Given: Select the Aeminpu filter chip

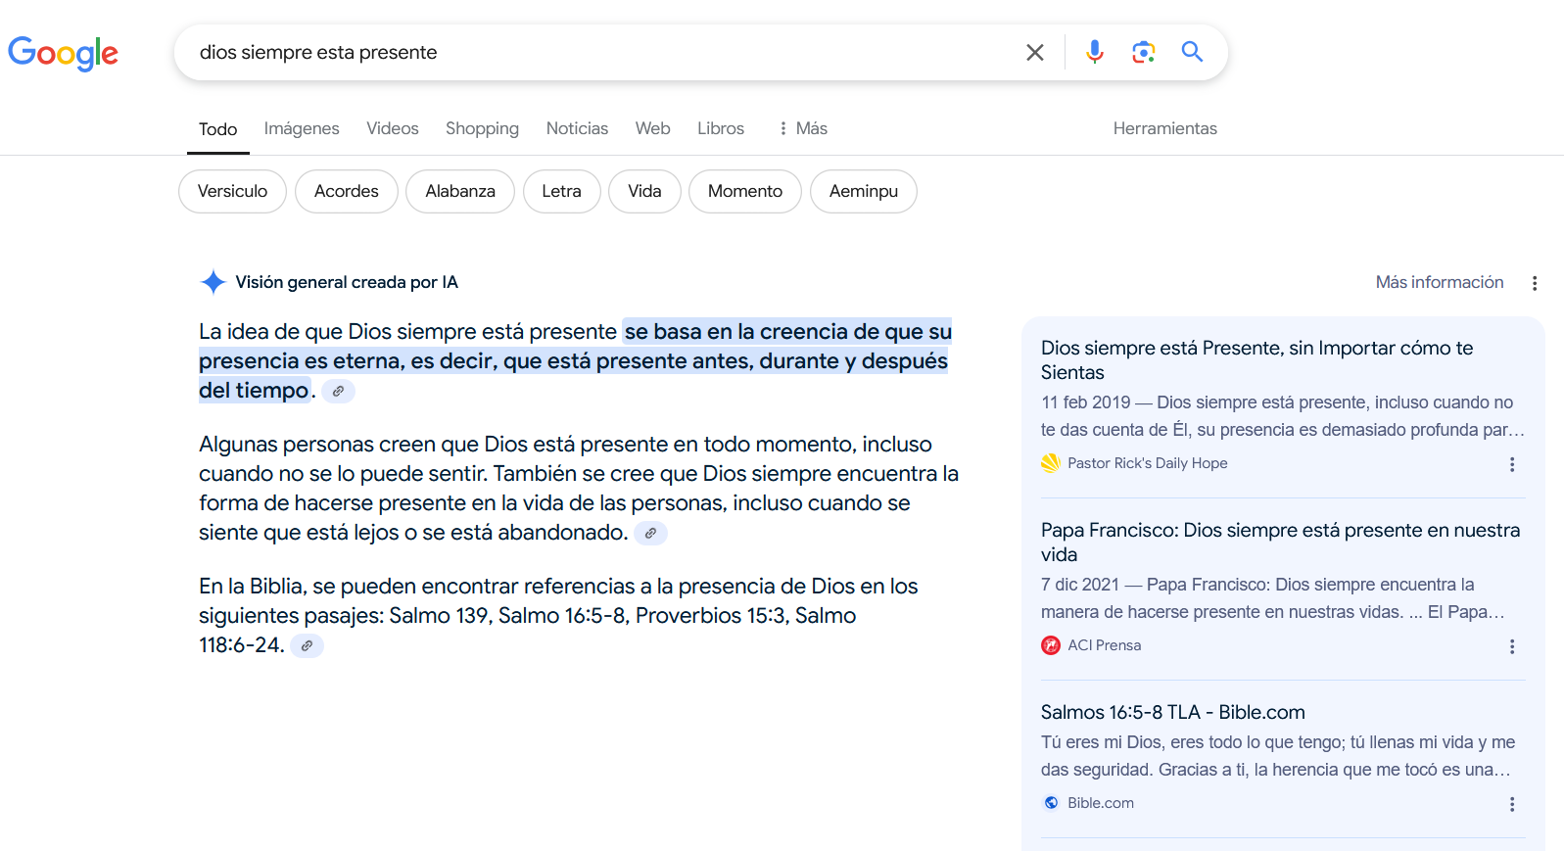Looking at the screenshot, I should [x=864, y=191].
